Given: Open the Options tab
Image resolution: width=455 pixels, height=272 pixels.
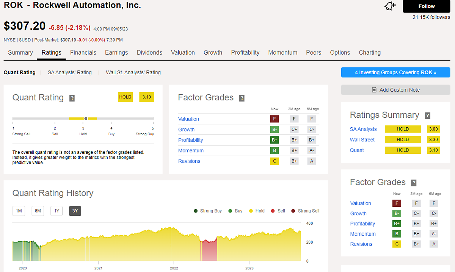Looking at the screenshot, I should [x=340, y=53].
